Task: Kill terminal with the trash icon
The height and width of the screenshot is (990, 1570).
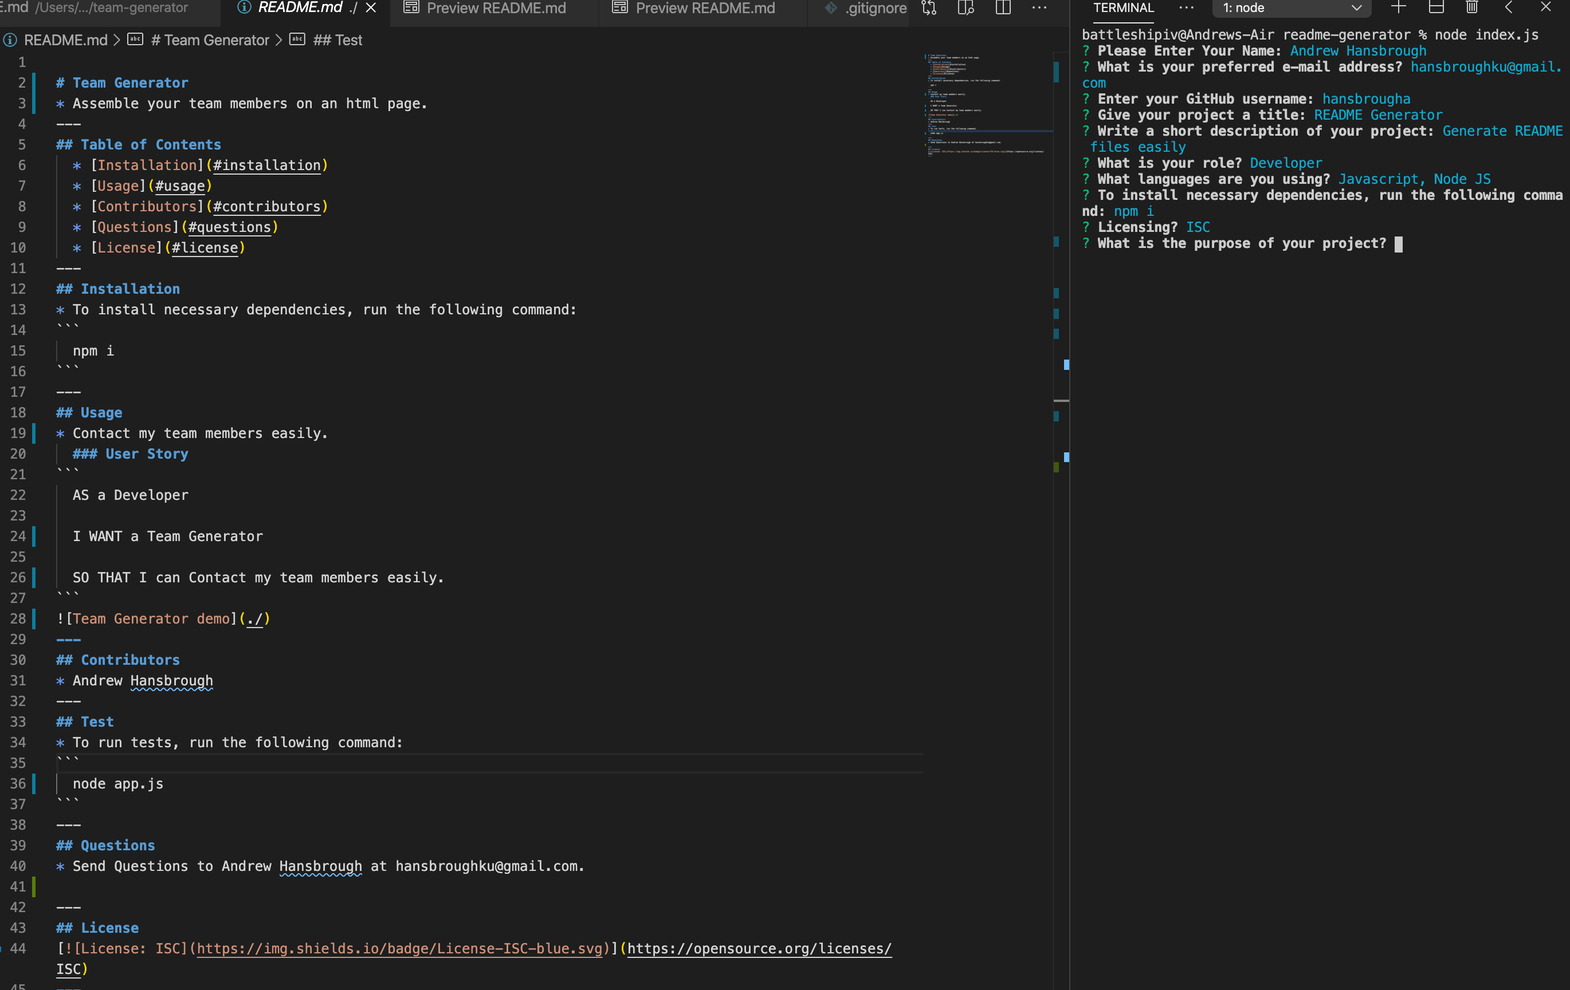Action: pos(1471,8)
